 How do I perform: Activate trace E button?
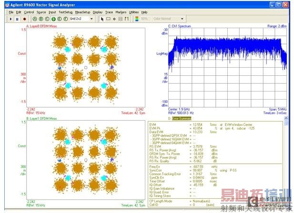click(60, 19)
